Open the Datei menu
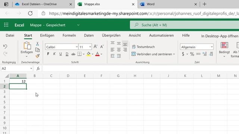 pos(10,35)
